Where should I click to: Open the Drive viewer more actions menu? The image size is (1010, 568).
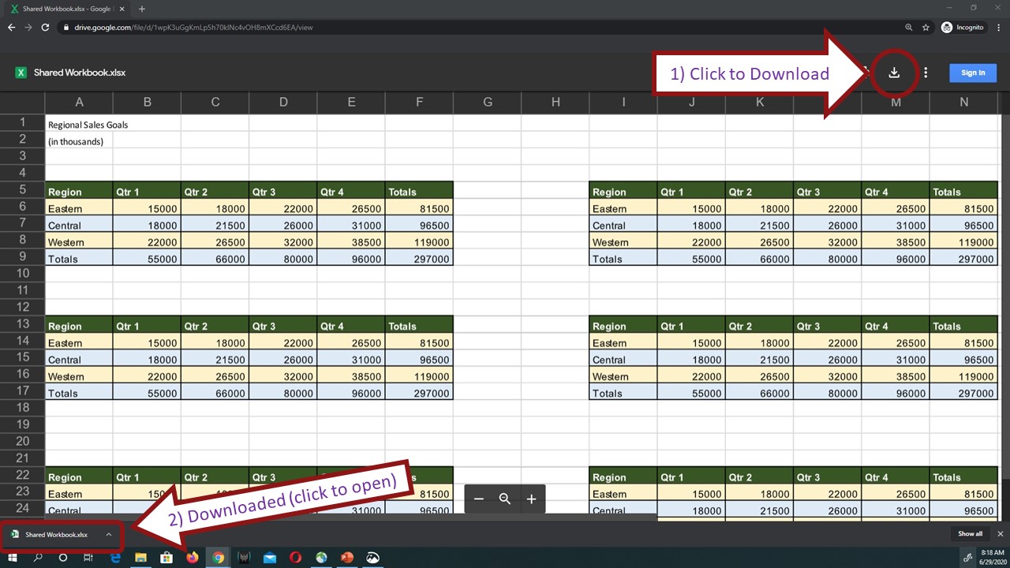[x=926, y=73]
